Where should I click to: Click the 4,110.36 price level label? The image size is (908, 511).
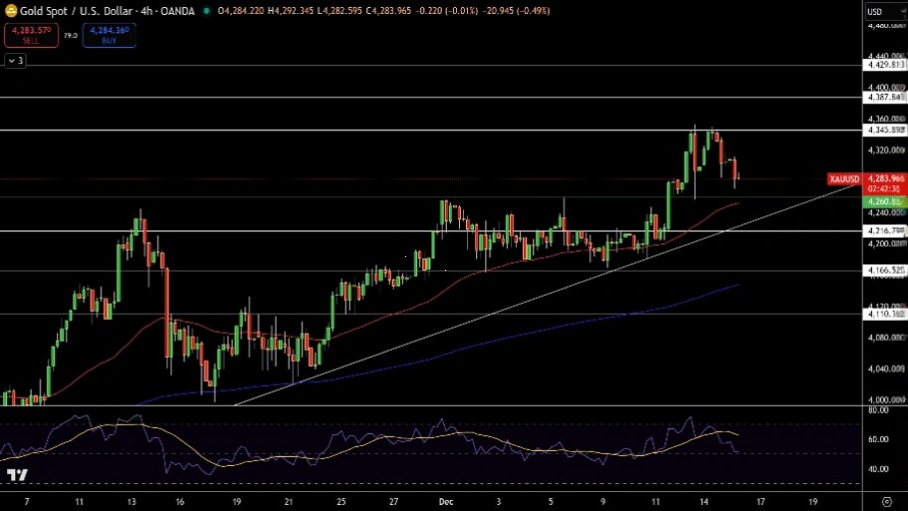885,314
